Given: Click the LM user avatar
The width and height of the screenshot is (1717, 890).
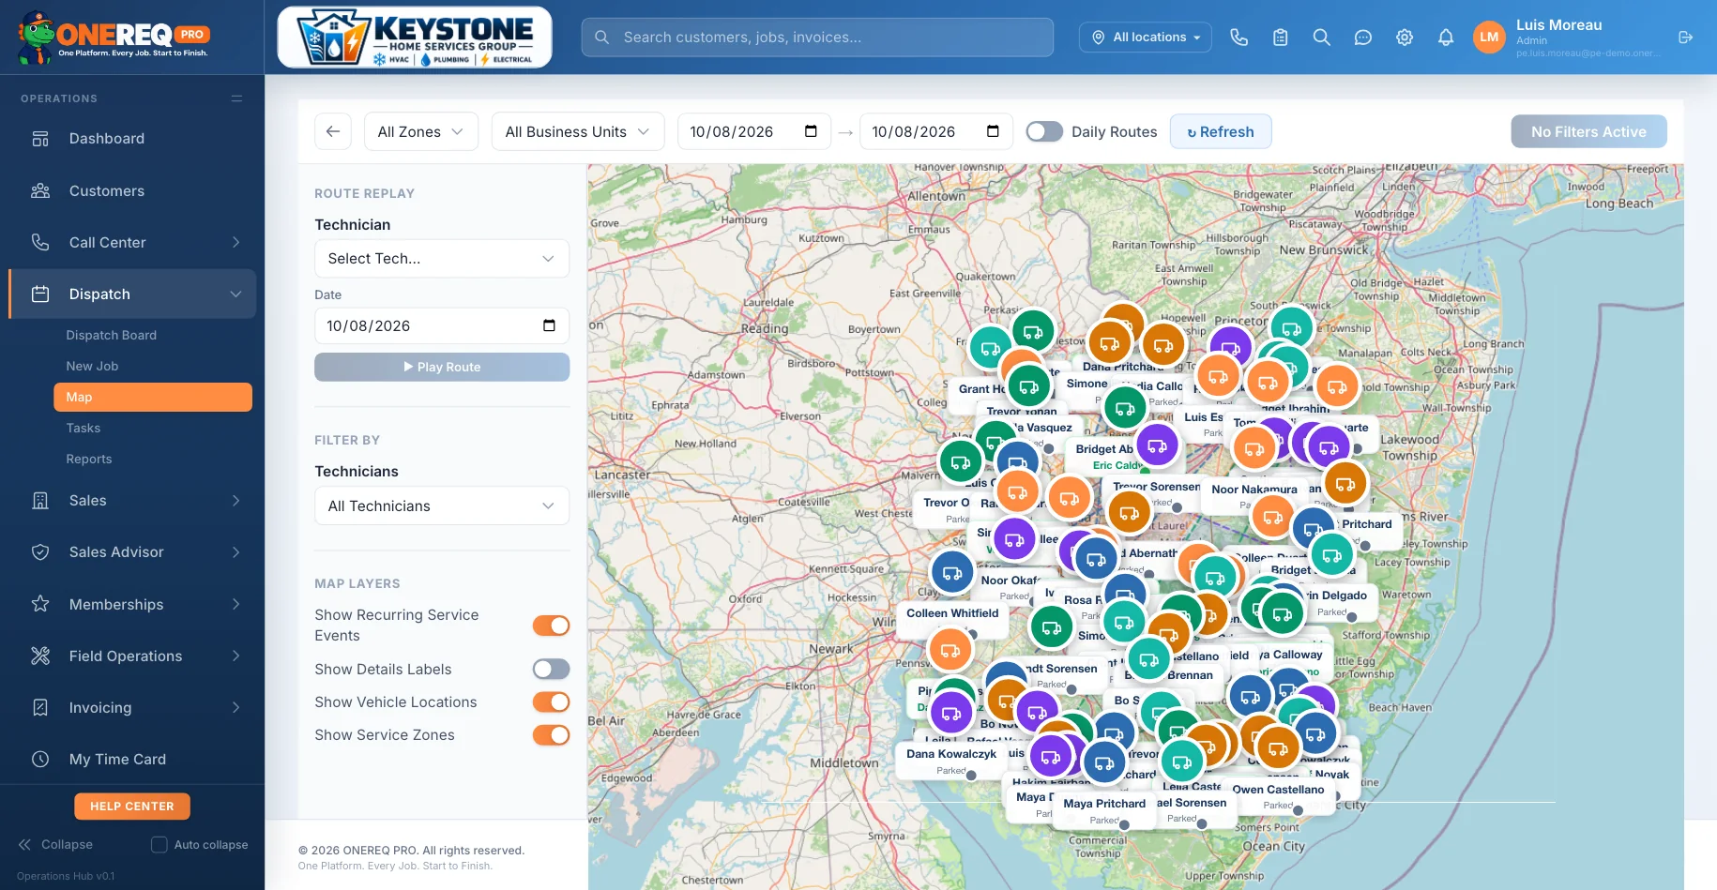Looking at the screenshot, I should [x=1489, y=38].
